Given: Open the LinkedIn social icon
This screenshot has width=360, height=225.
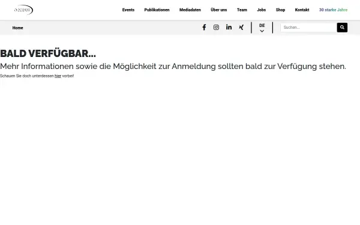Looking at the screenshot, I should (x=229, y=27).
